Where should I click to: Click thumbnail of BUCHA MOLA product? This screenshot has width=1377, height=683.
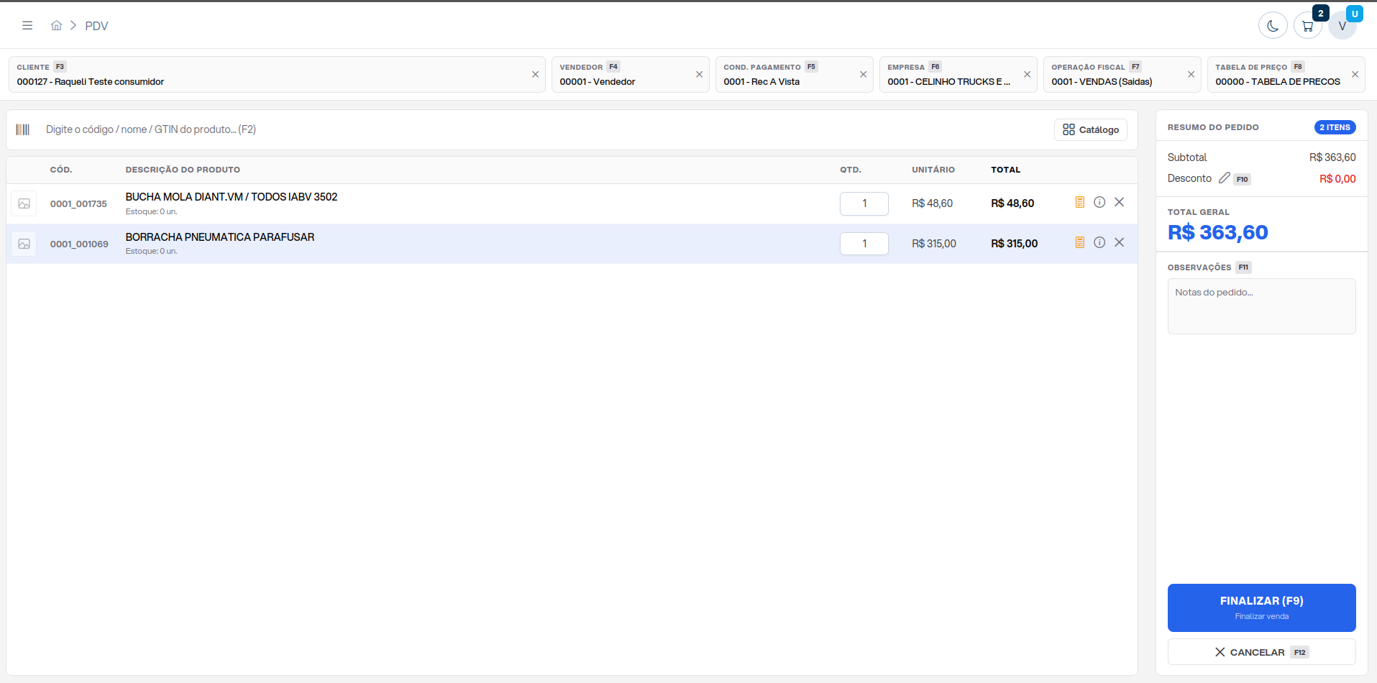click(24, 203)
